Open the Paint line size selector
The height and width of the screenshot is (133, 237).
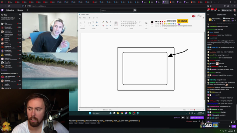(x=146, y=23)
